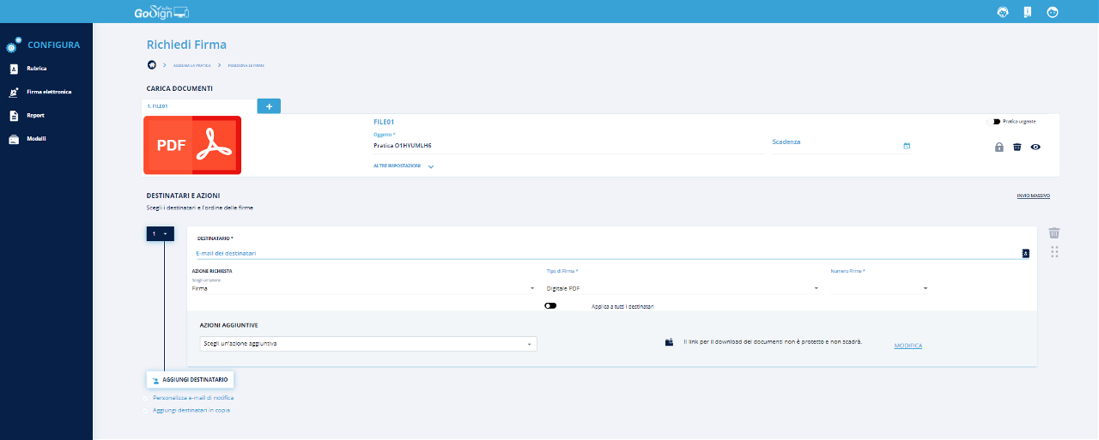Screen dimensions: 1099x440
Task: Preview FILE01 using the eye icon
Action: [1035, 147]
